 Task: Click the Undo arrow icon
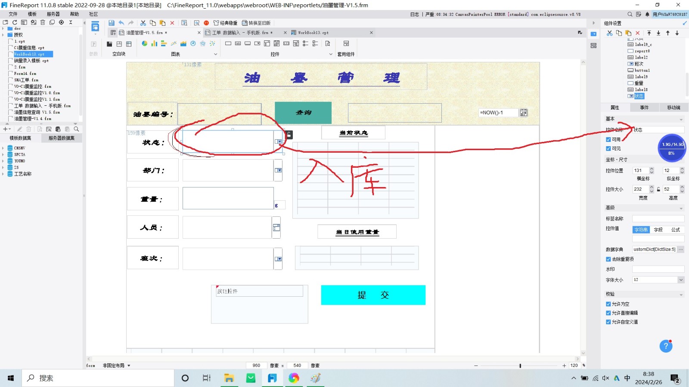pyautogui.click(x=121, y=23)
